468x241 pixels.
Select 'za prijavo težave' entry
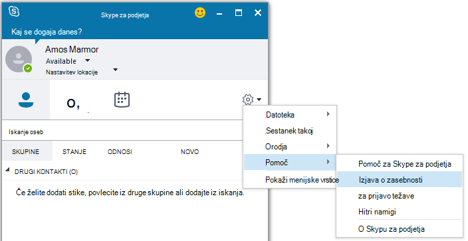400,196
